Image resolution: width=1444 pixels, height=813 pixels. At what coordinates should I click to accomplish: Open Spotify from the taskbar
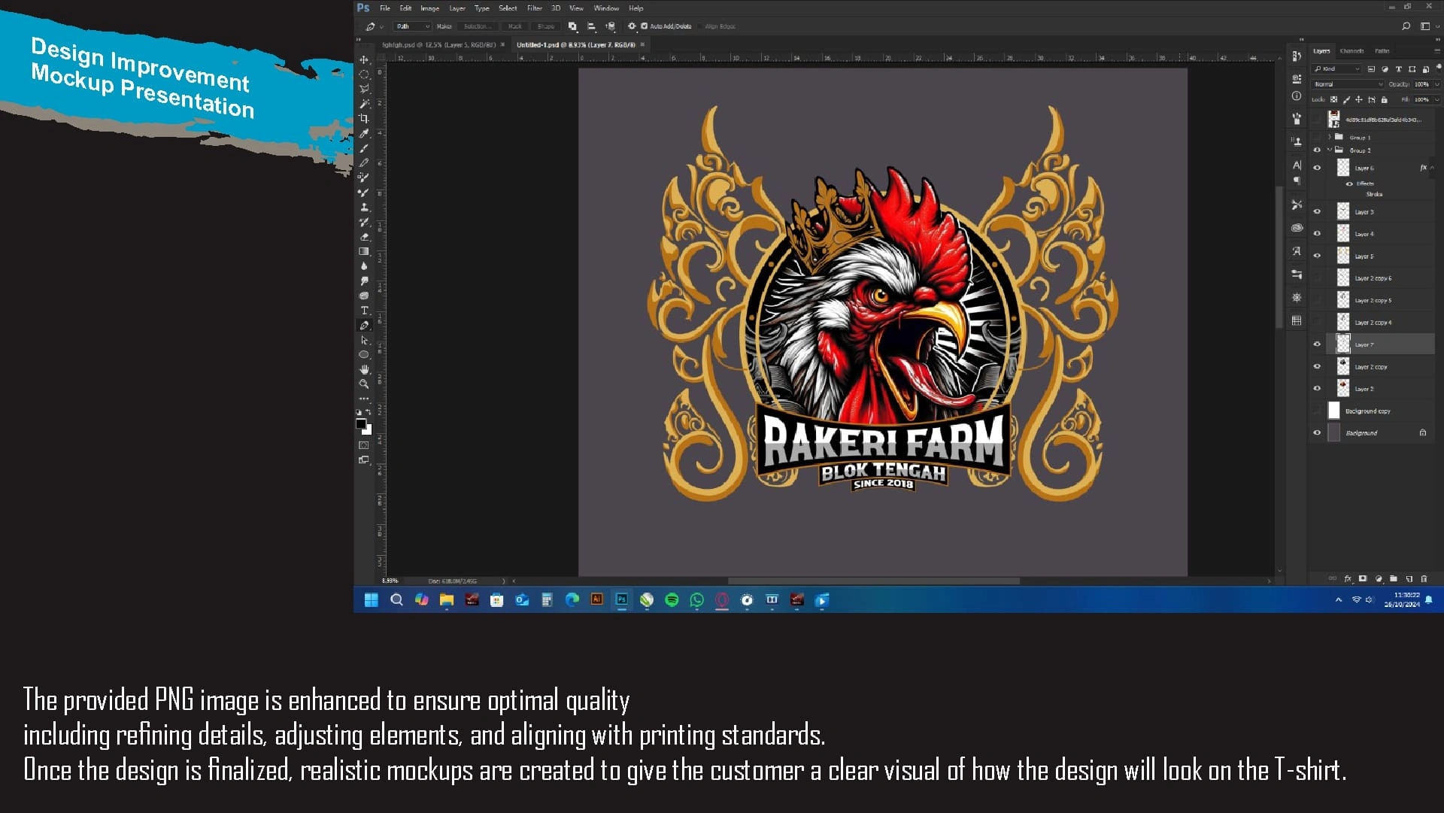pyautogui.click(x=672, y=599)
